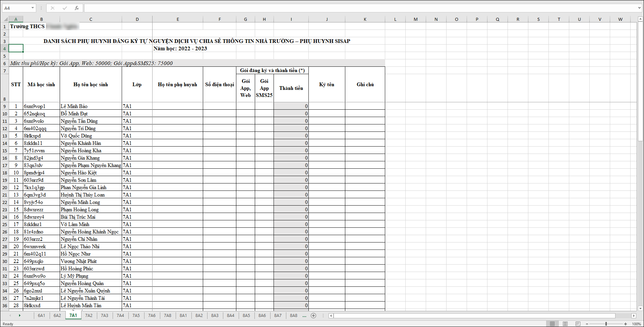Go to the 8A1 sheet tab

click(183, 316)
